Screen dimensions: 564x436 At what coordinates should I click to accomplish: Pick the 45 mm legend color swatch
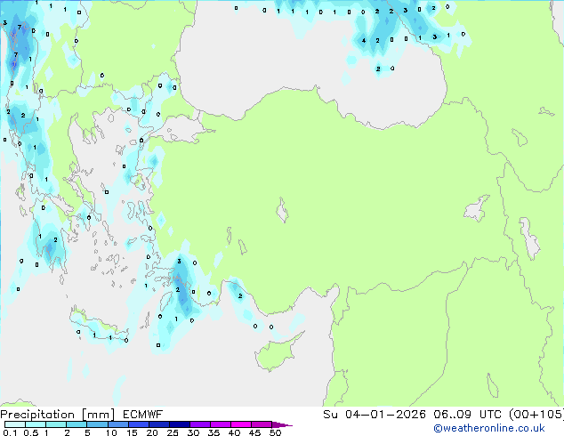(262, 424)
